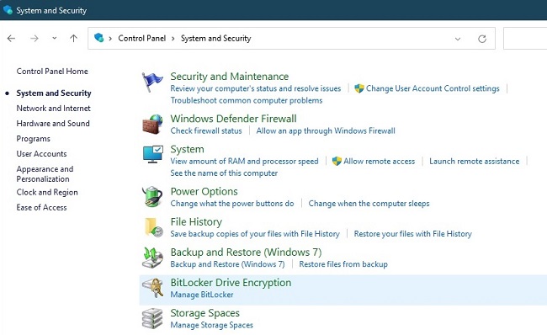Screen dimensions: 547x335
Task: Go up one level with up arrow
Action: (x=73, y=39)
